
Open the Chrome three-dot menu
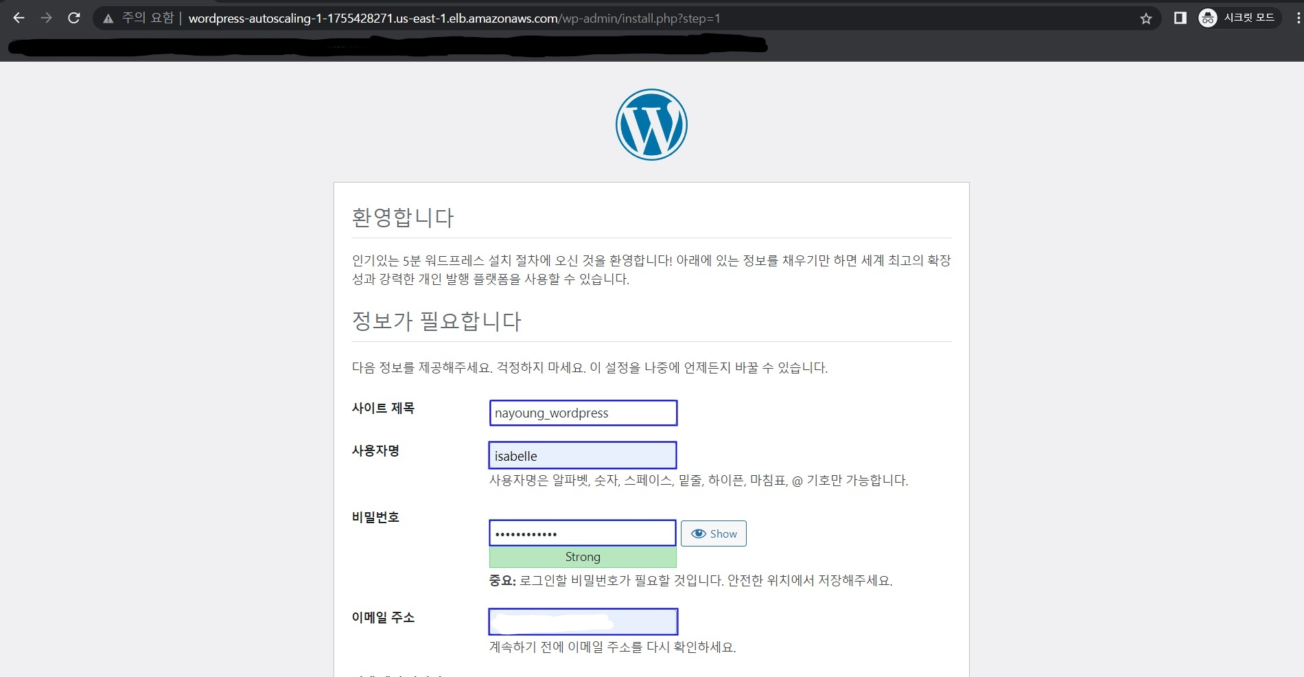click(1298, 18)
